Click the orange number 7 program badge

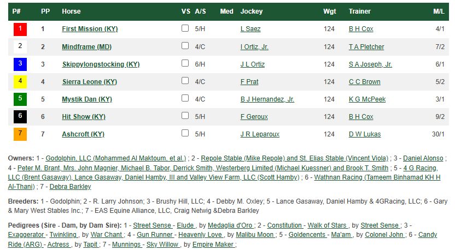tap(20, 134)
